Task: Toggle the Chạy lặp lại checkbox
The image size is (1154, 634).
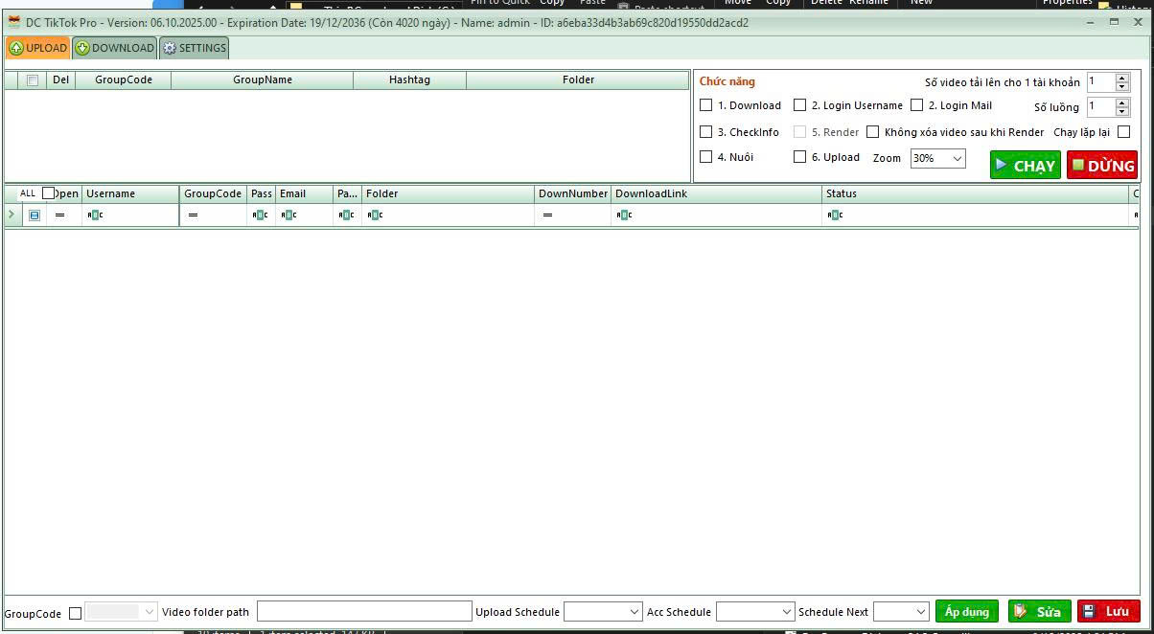Action: point(1124,132)
